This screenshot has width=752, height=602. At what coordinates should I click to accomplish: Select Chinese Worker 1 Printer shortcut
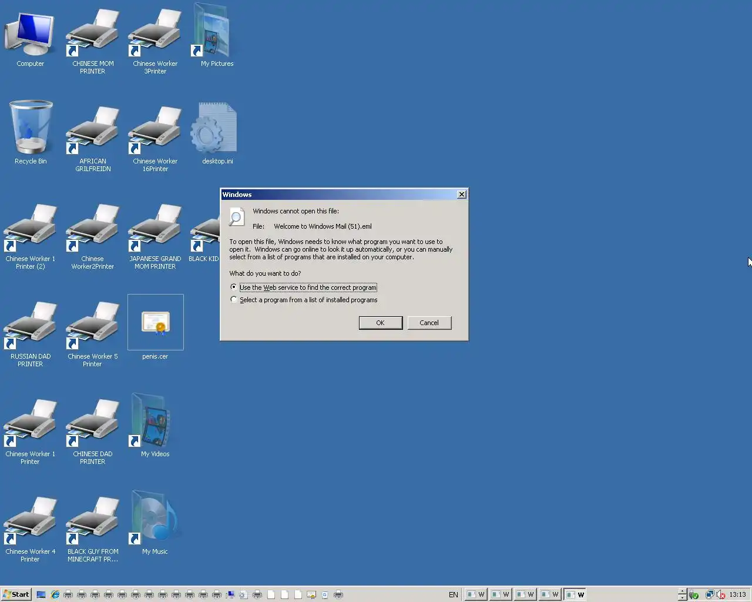31,432
